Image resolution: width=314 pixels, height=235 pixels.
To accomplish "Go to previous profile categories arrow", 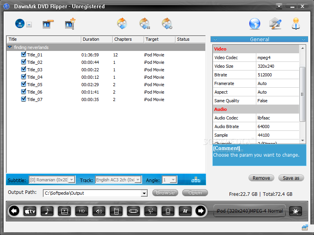I will (14, 211).
